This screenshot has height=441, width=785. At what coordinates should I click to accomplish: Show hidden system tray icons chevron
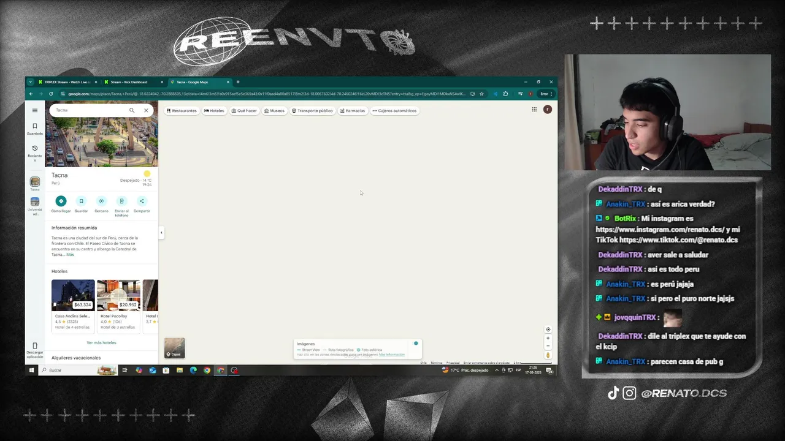497,370
